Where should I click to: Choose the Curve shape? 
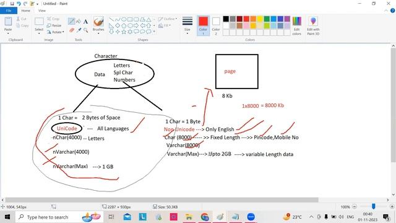point(118,19)
